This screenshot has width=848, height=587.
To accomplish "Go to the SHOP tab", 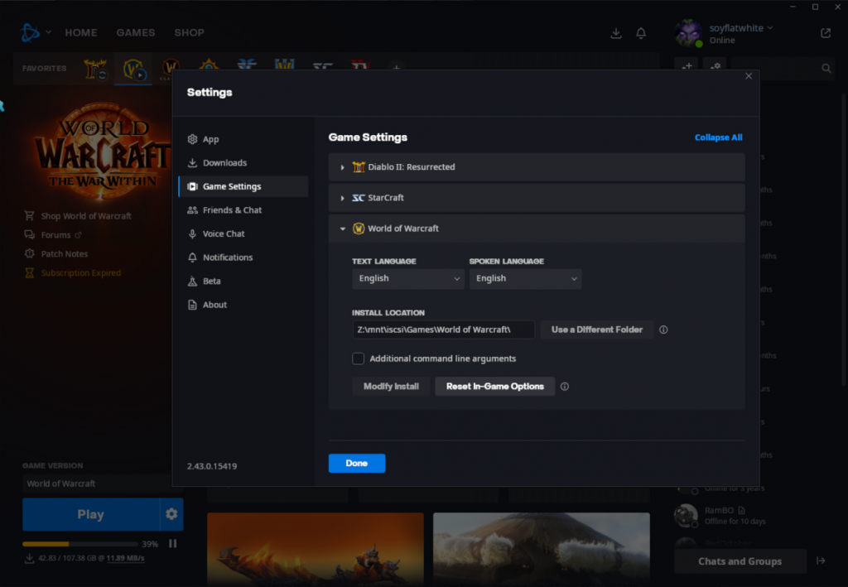I will (190, 32).
